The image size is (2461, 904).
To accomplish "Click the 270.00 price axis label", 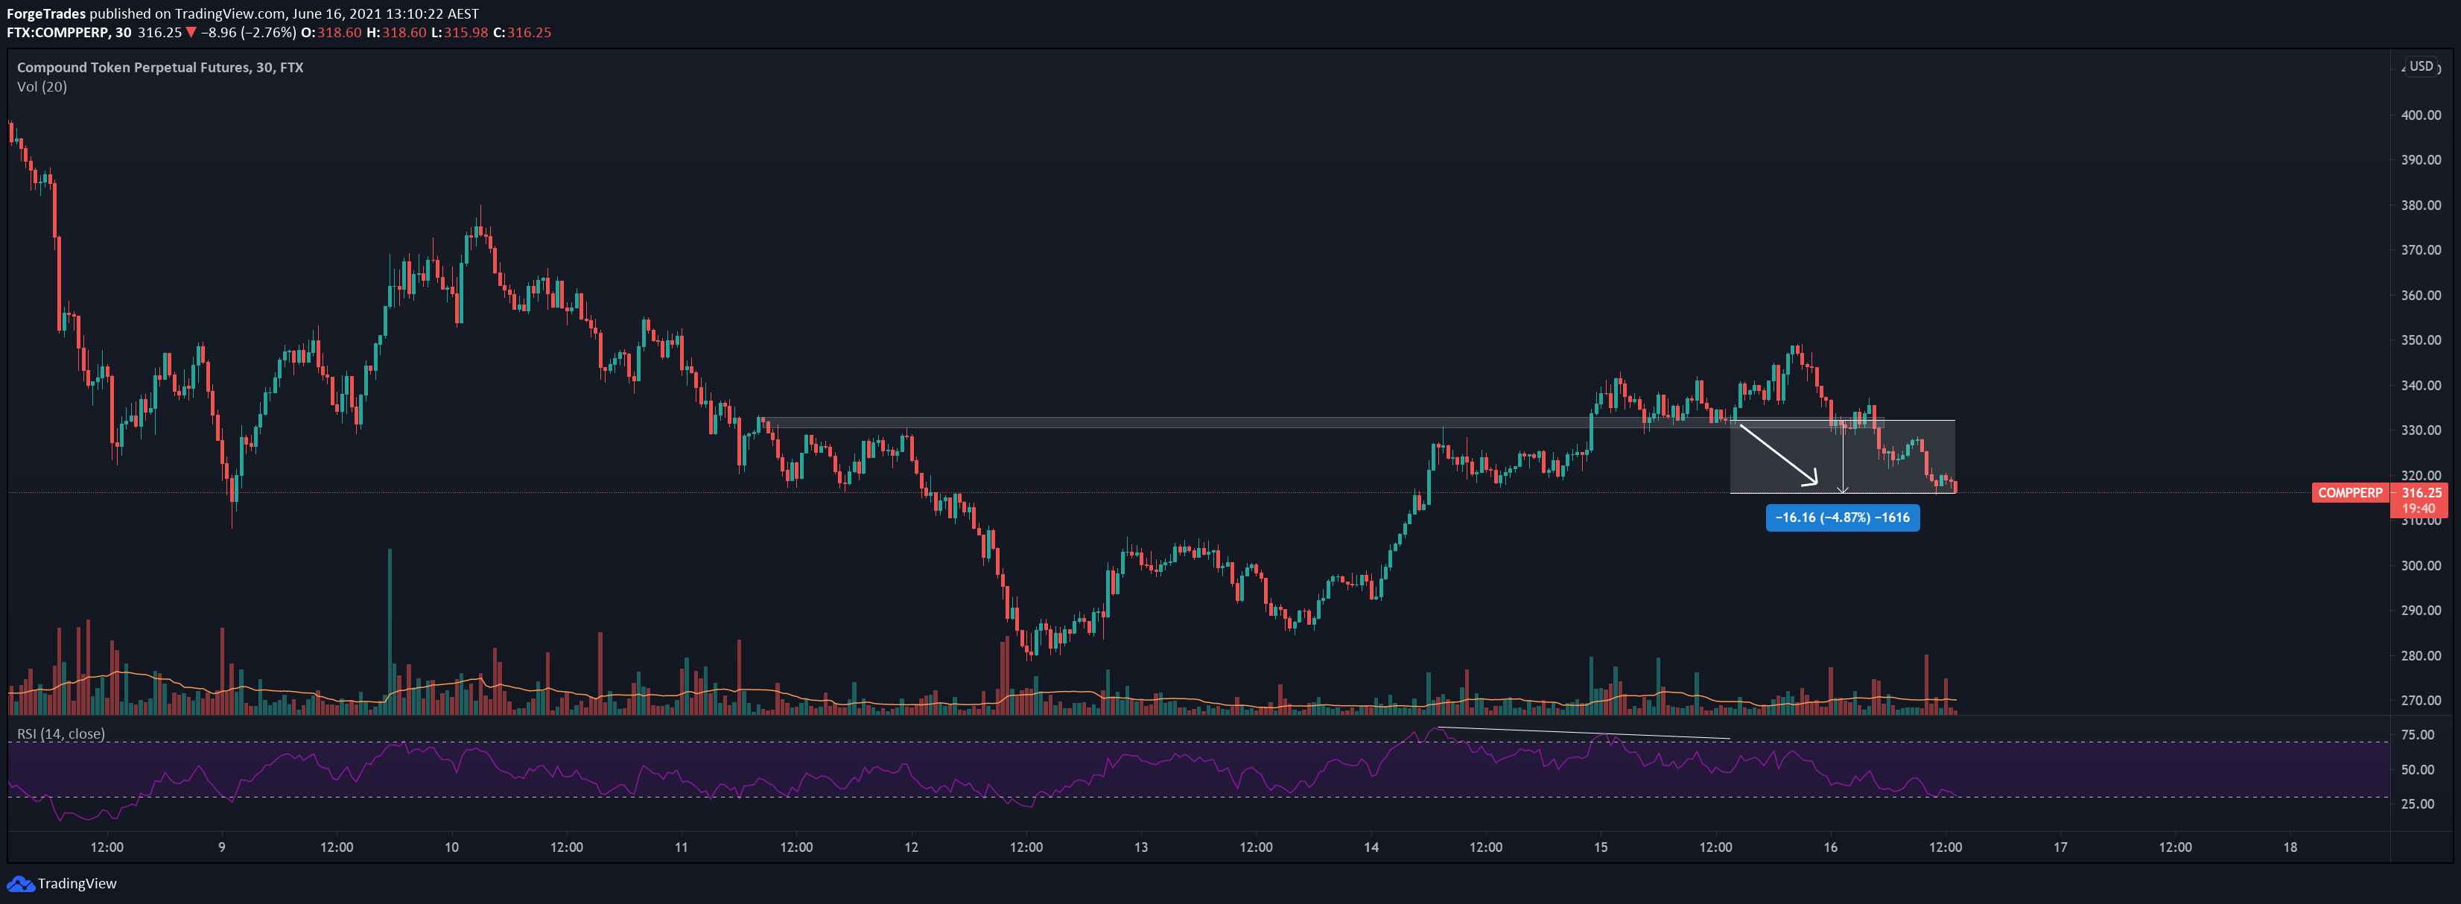I will coord(2421,701).
